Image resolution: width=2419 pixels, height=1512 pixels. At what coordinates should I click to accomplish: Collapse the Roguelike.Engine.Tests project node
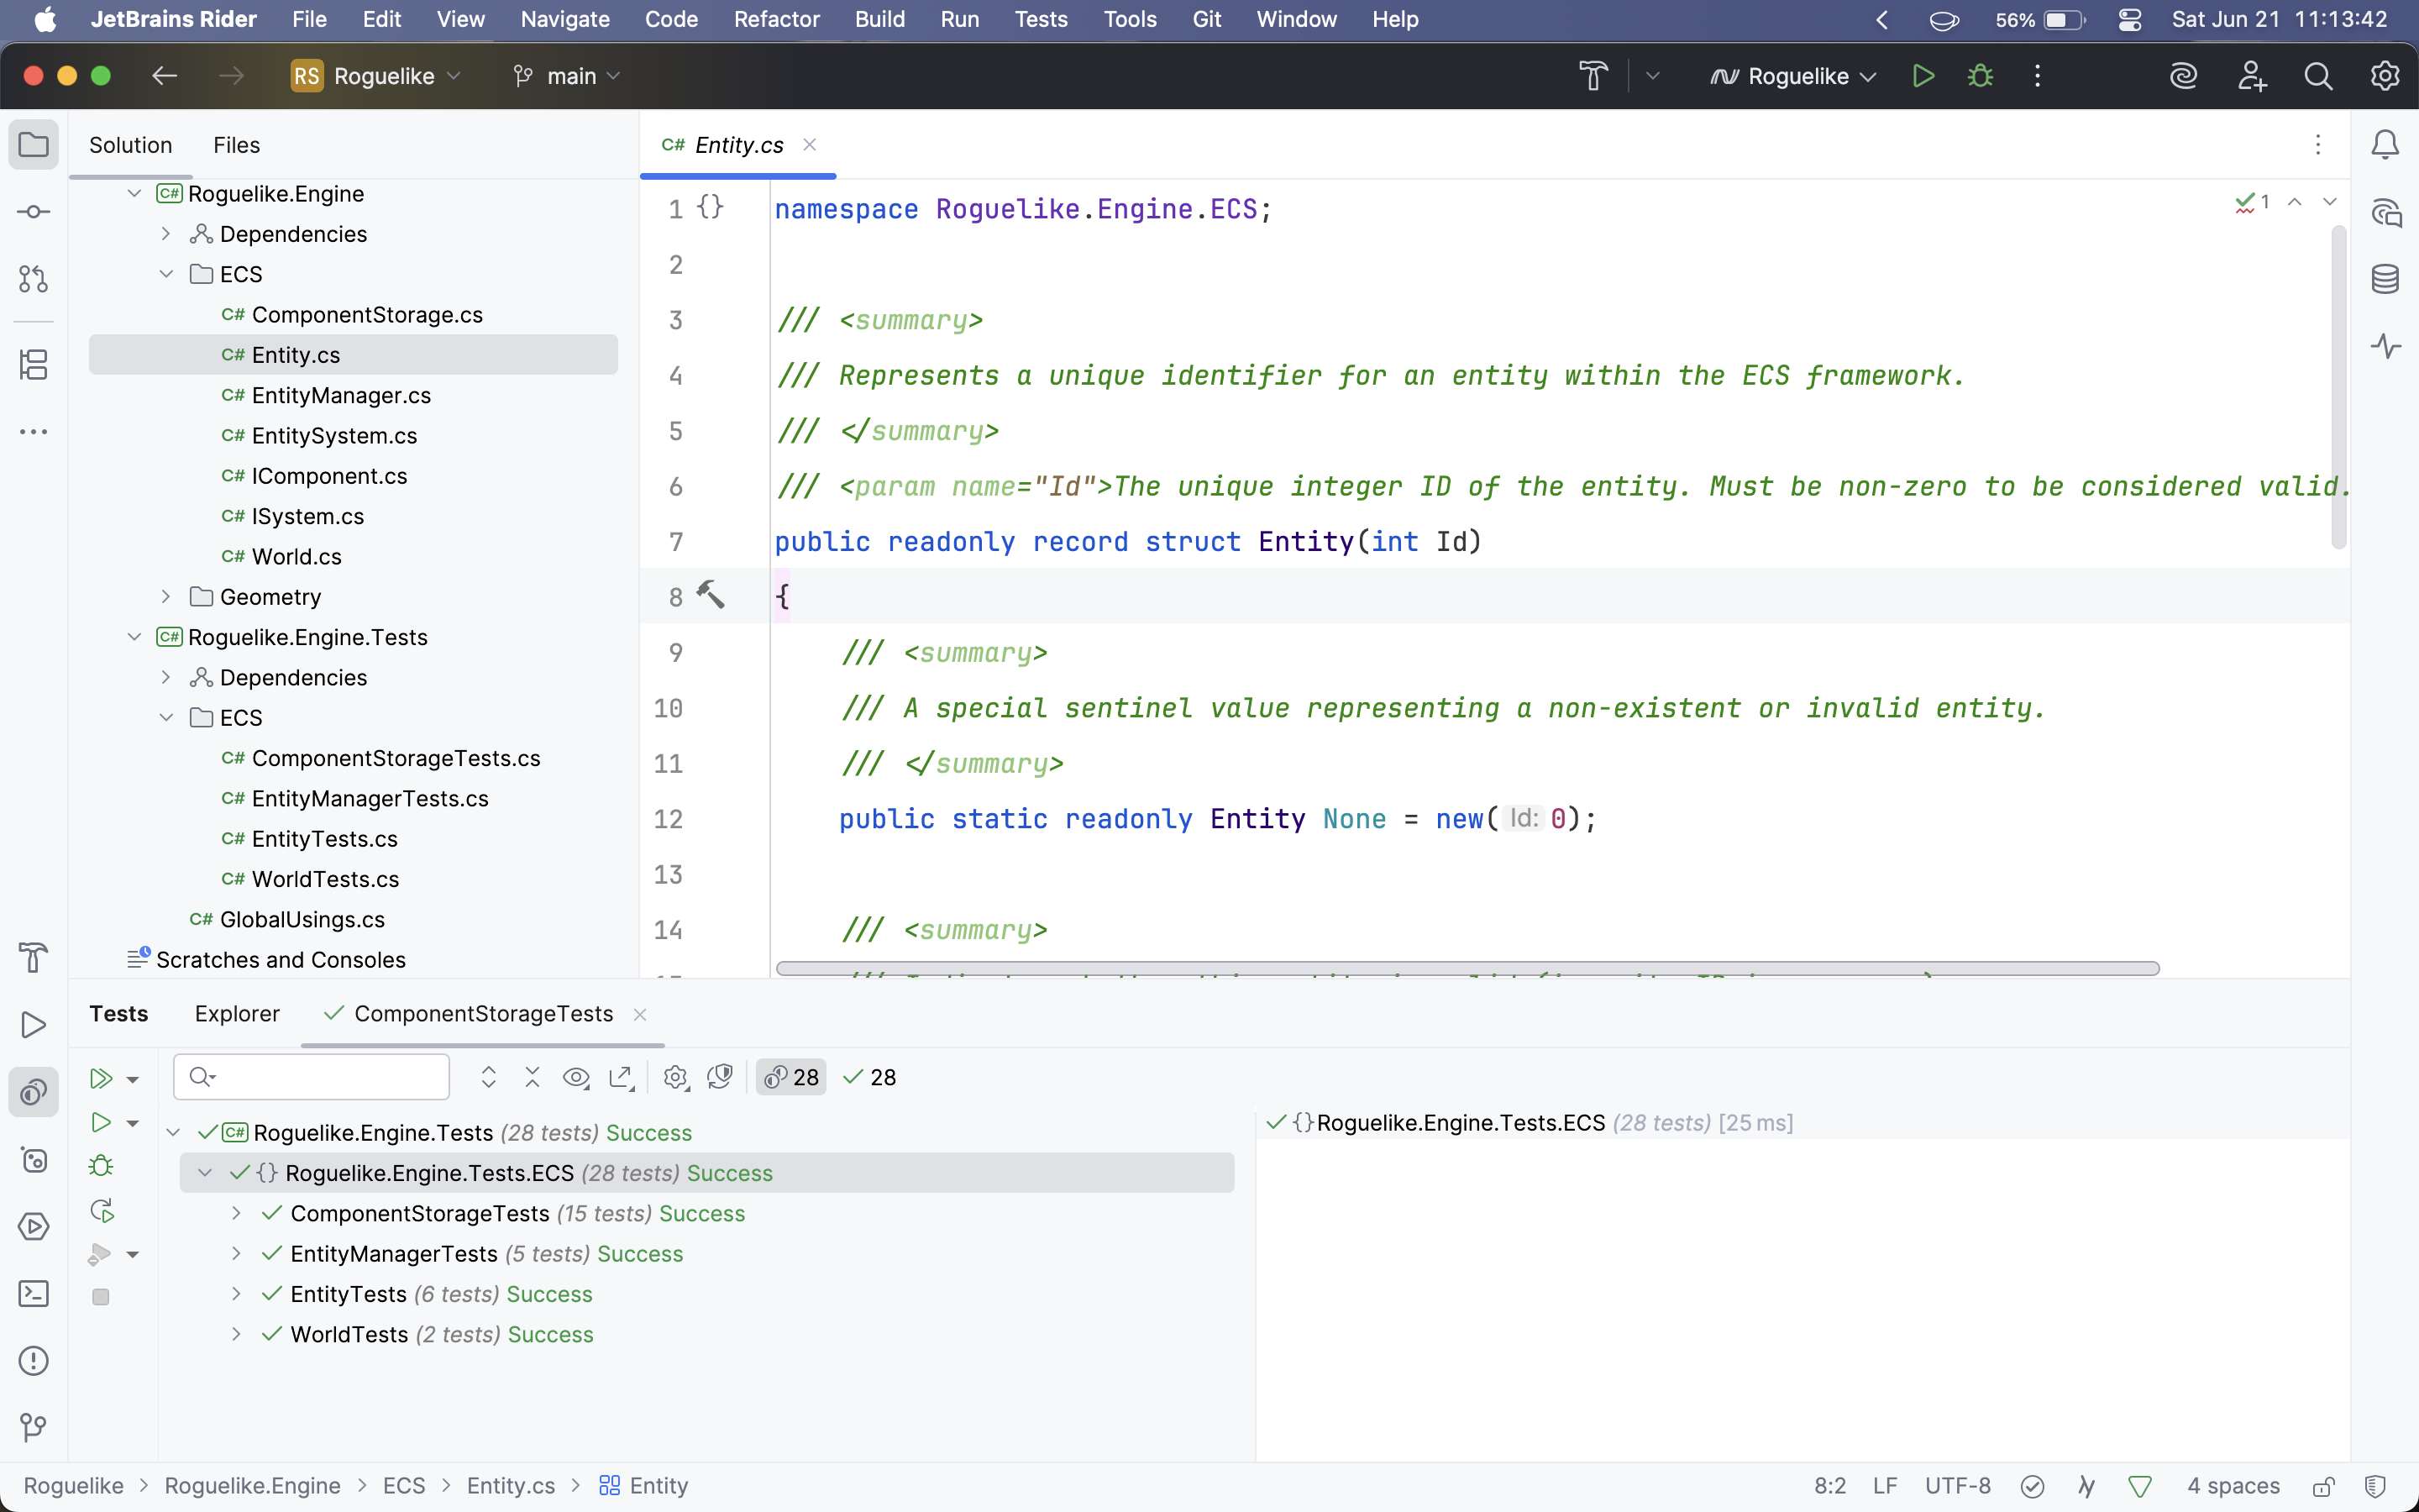(134, 637)
